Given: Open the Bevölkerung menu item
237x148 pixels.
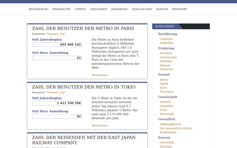Looking at the screenshot, I should 39,9.
